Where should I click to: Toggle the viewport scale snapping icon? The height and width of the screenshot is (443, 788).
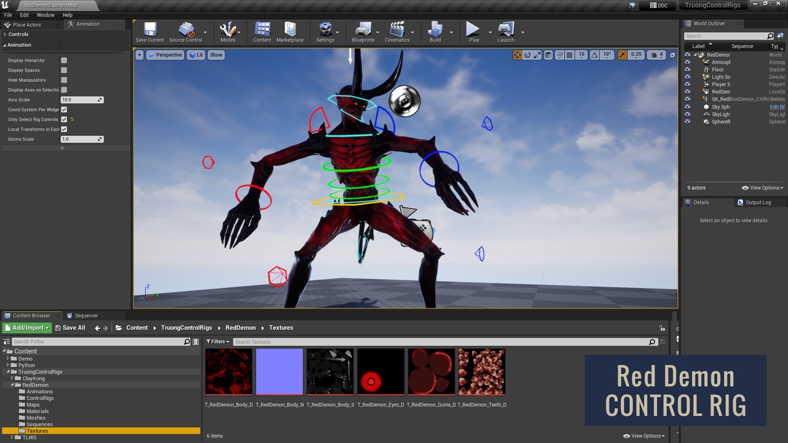(622, 55)
